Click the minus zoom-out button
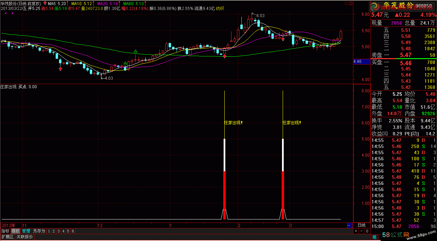Viewport: 437px width, 241px height. 361,231
